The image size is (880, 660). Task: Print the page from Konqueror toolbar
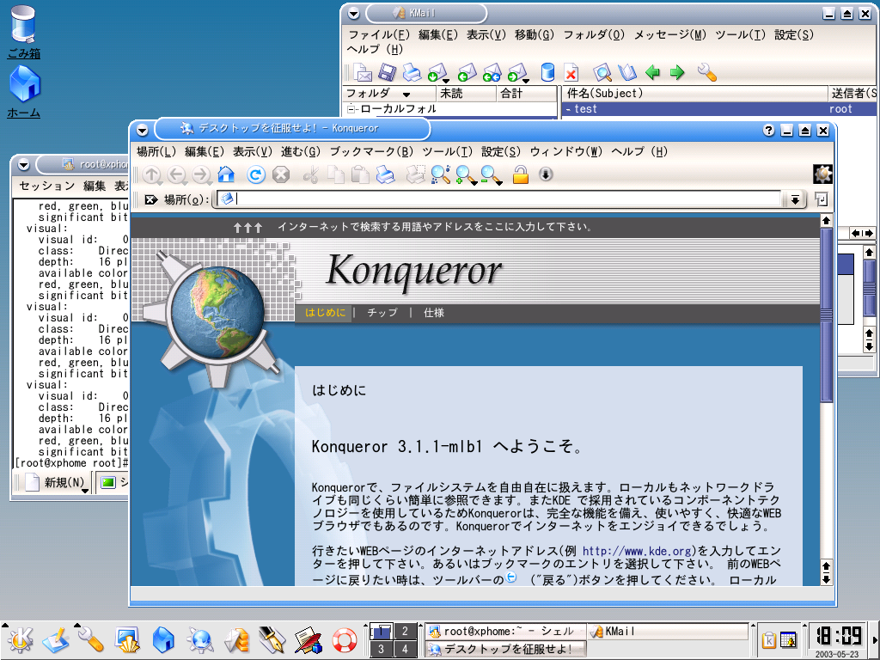tap(386, 175)
